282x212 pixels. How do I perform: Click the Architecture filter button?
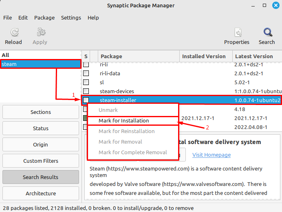[41, 193]
